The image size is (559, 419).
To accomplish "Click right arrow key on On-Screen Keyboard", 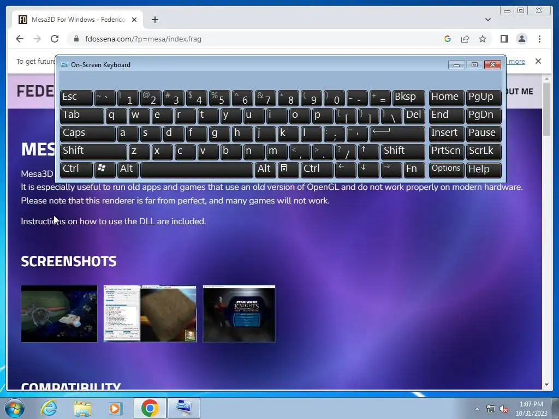I will point(391,169).
